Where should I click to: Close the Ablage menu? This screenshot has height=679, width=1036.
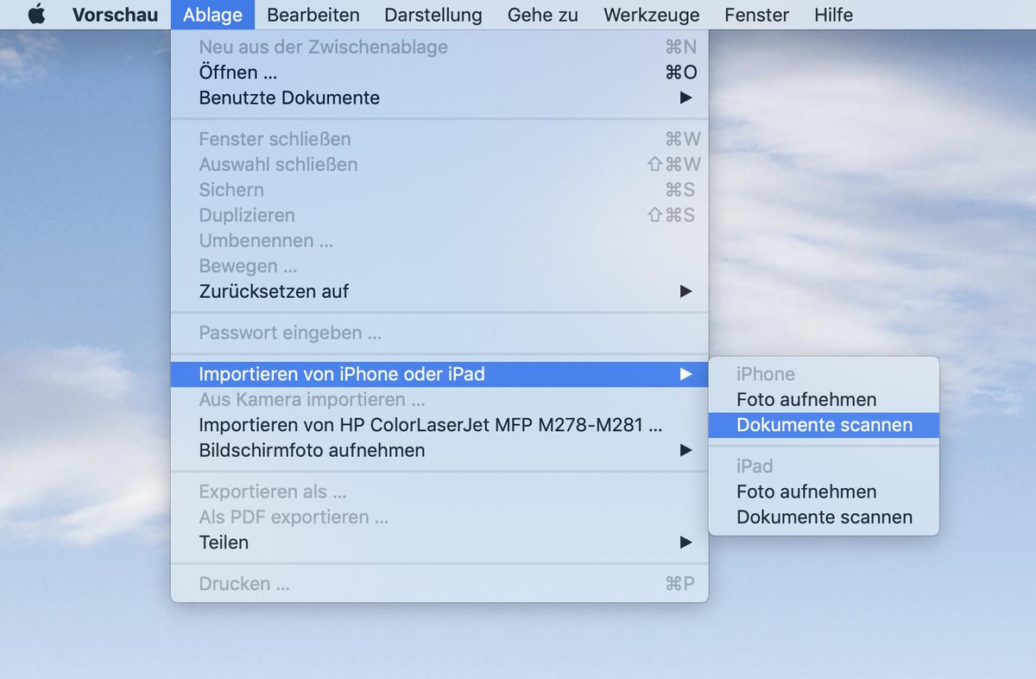coord(212,15)
